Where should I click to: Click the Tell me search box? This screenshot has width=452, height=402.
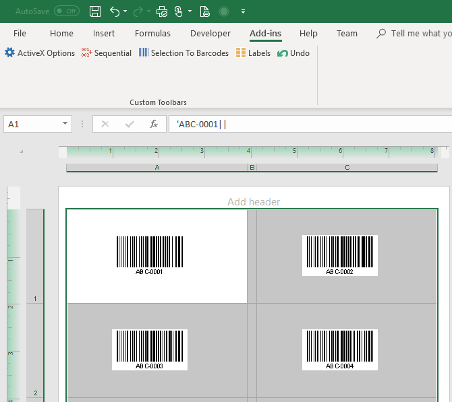[414, 34]
